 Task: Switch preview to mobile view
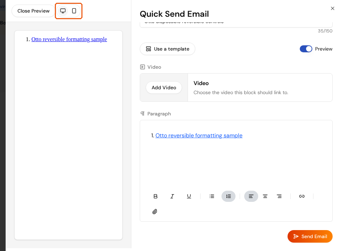(74, 11)
